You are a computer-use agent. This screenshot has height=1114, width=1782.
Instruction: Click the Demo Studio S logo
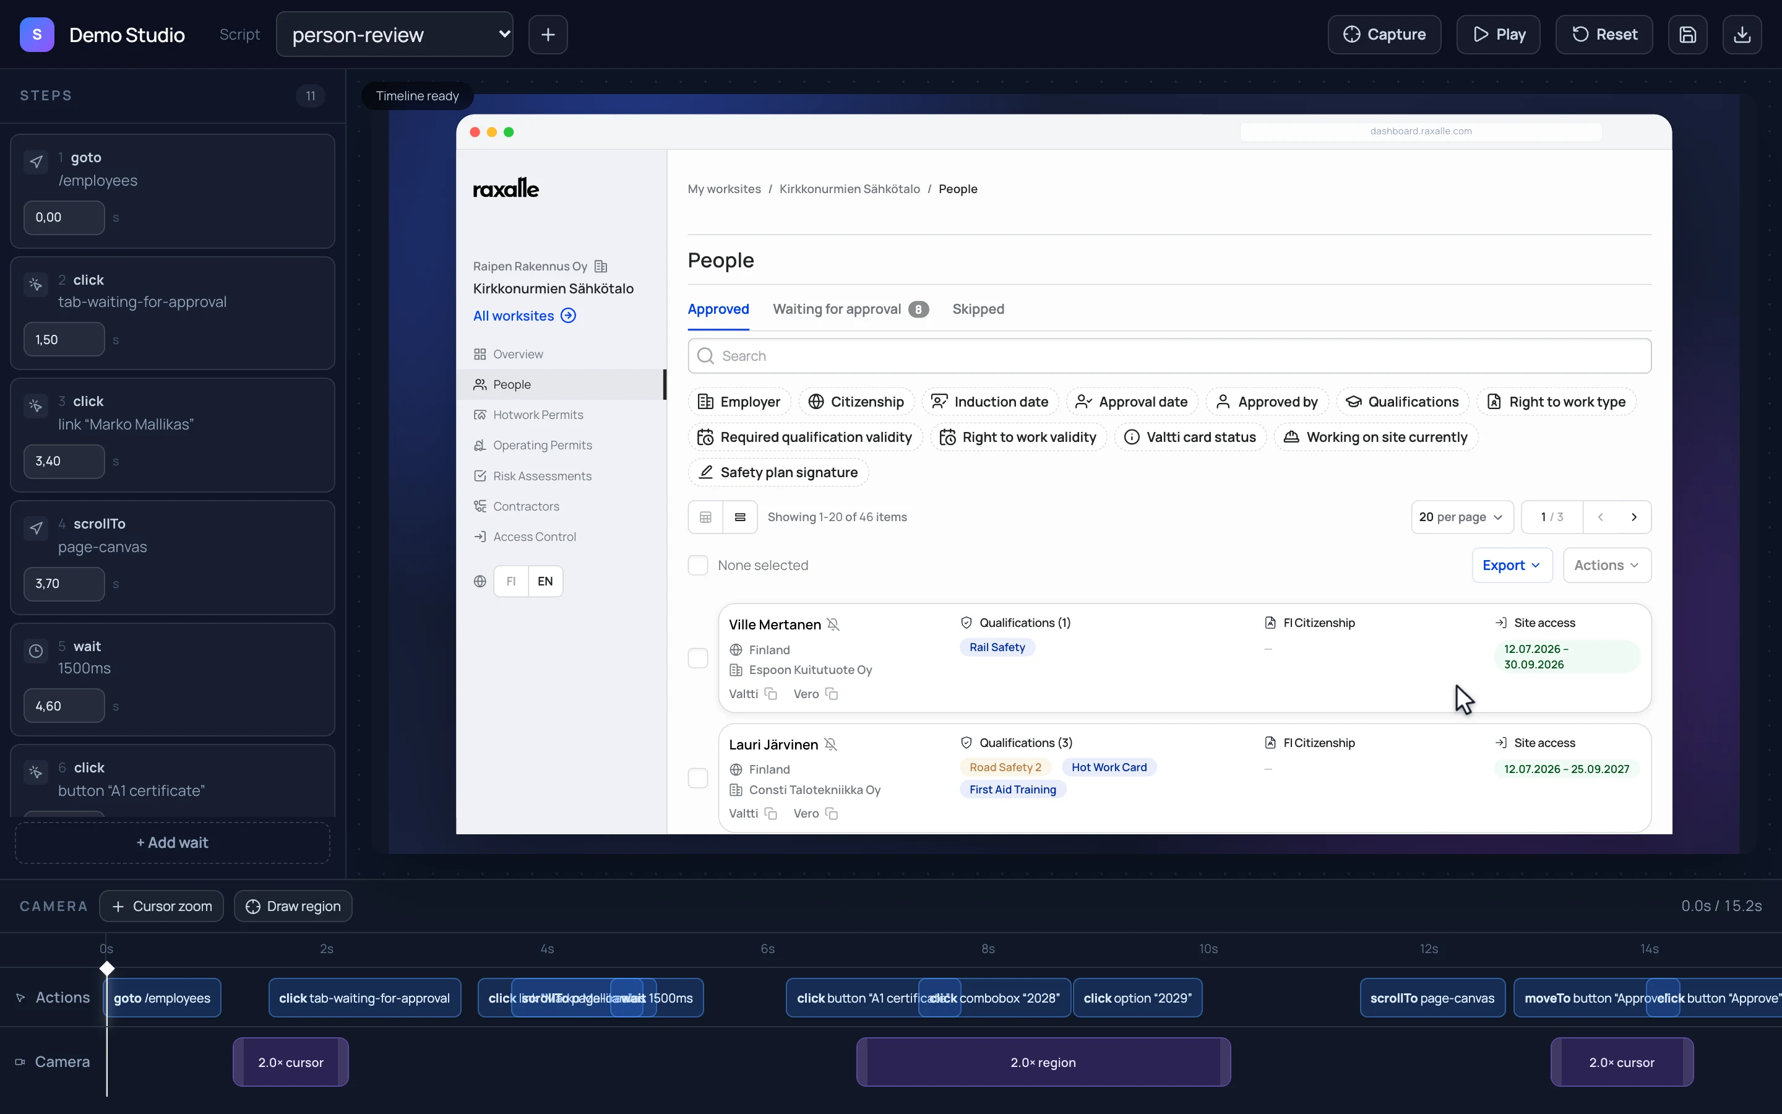(37, 35)
